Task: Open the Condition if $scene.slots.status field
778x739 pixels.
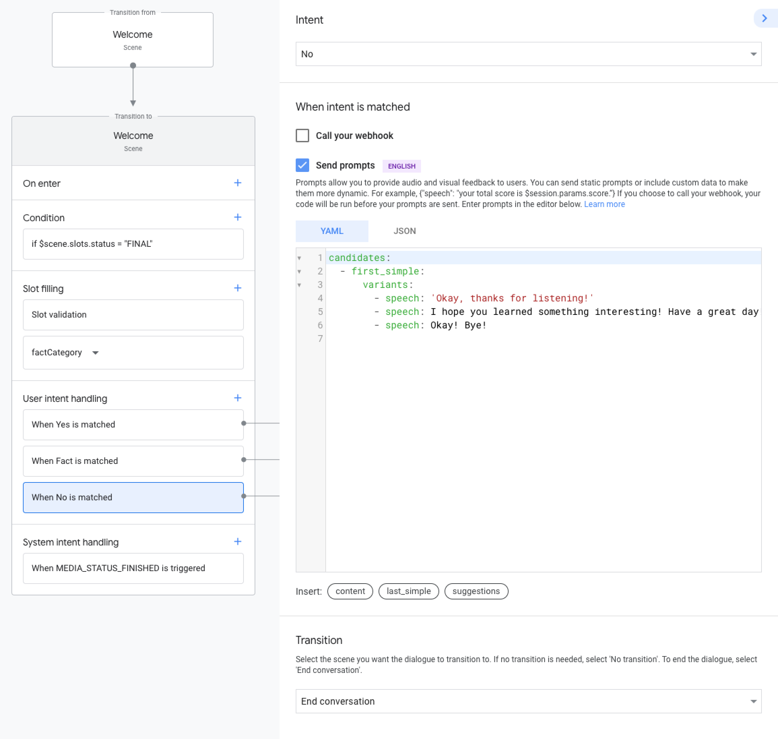Action: (133, 244)
